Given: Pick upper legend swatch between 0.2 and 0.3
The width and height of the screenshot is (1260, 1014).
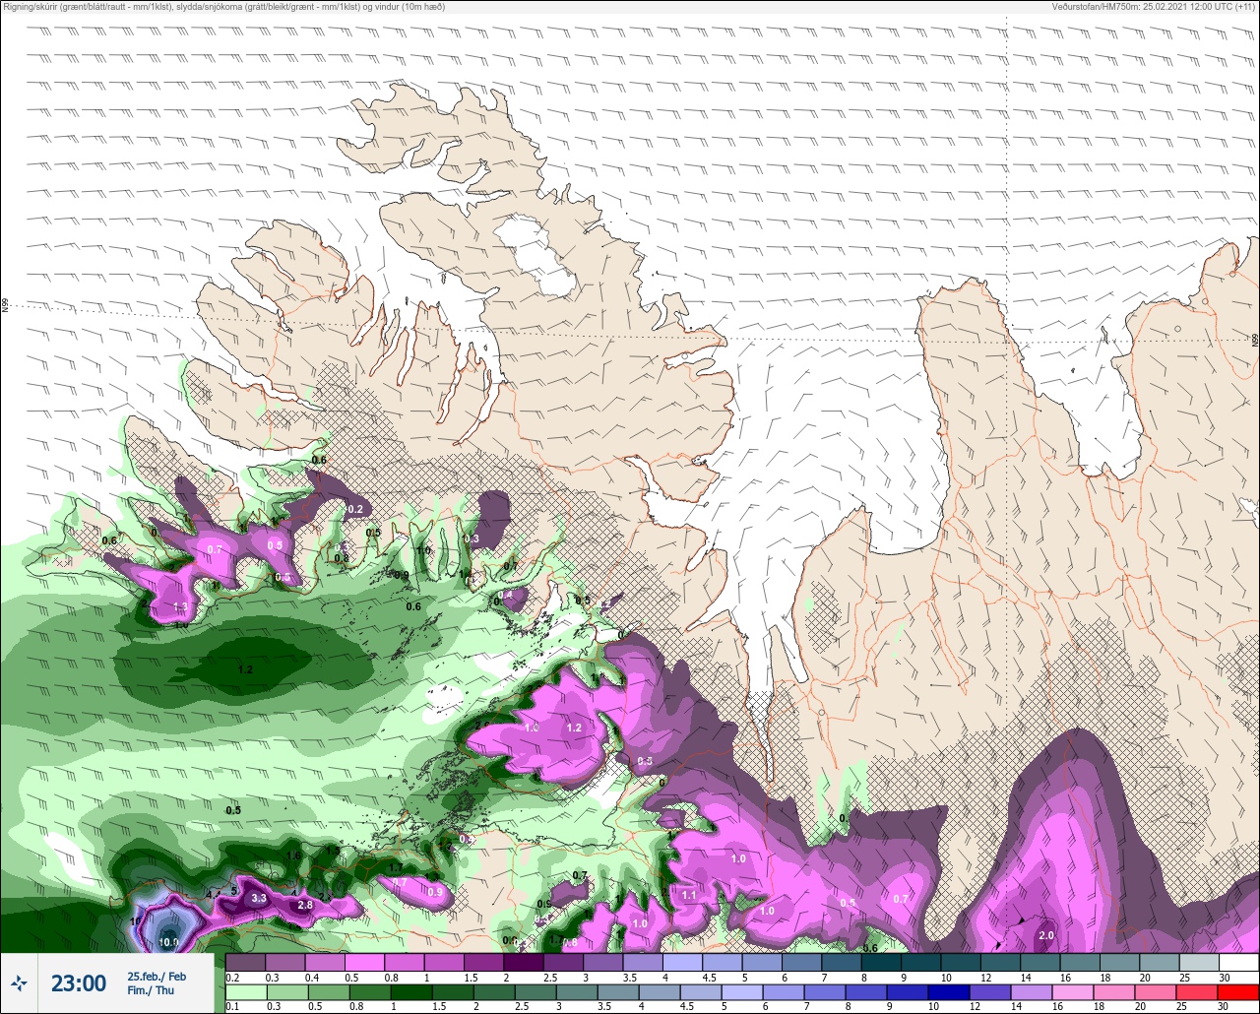Looking at the screenshot, I should [245, 962].
